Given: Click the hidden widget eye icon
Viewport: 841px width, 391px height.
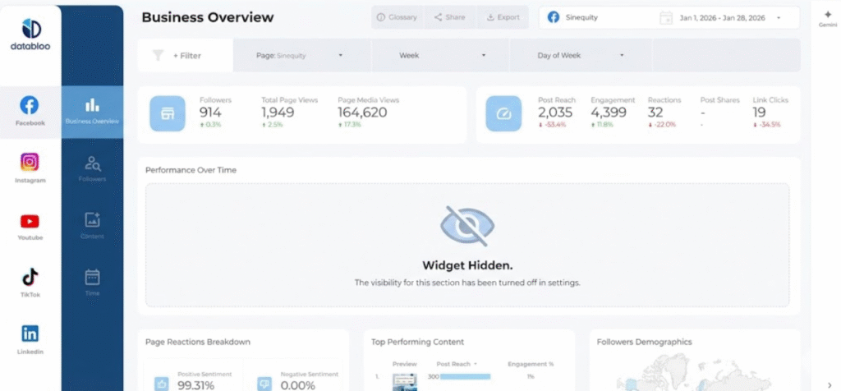Looking at the screenshot, I should pyautogui.click(x=466, y=227).
